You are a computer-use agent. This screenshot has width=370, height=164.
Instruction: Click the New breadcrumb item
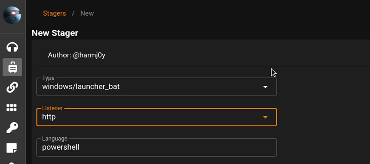(87, 14)
